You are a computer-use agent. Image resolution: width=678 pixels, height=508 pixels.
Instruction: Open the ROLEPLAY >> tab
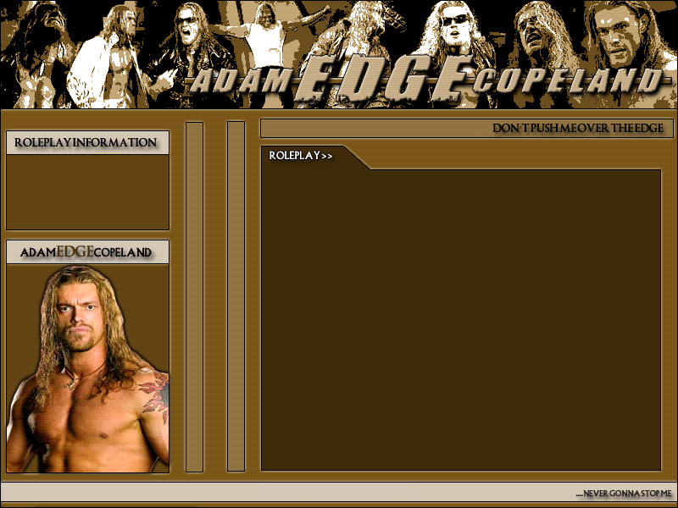coord(301,156)
